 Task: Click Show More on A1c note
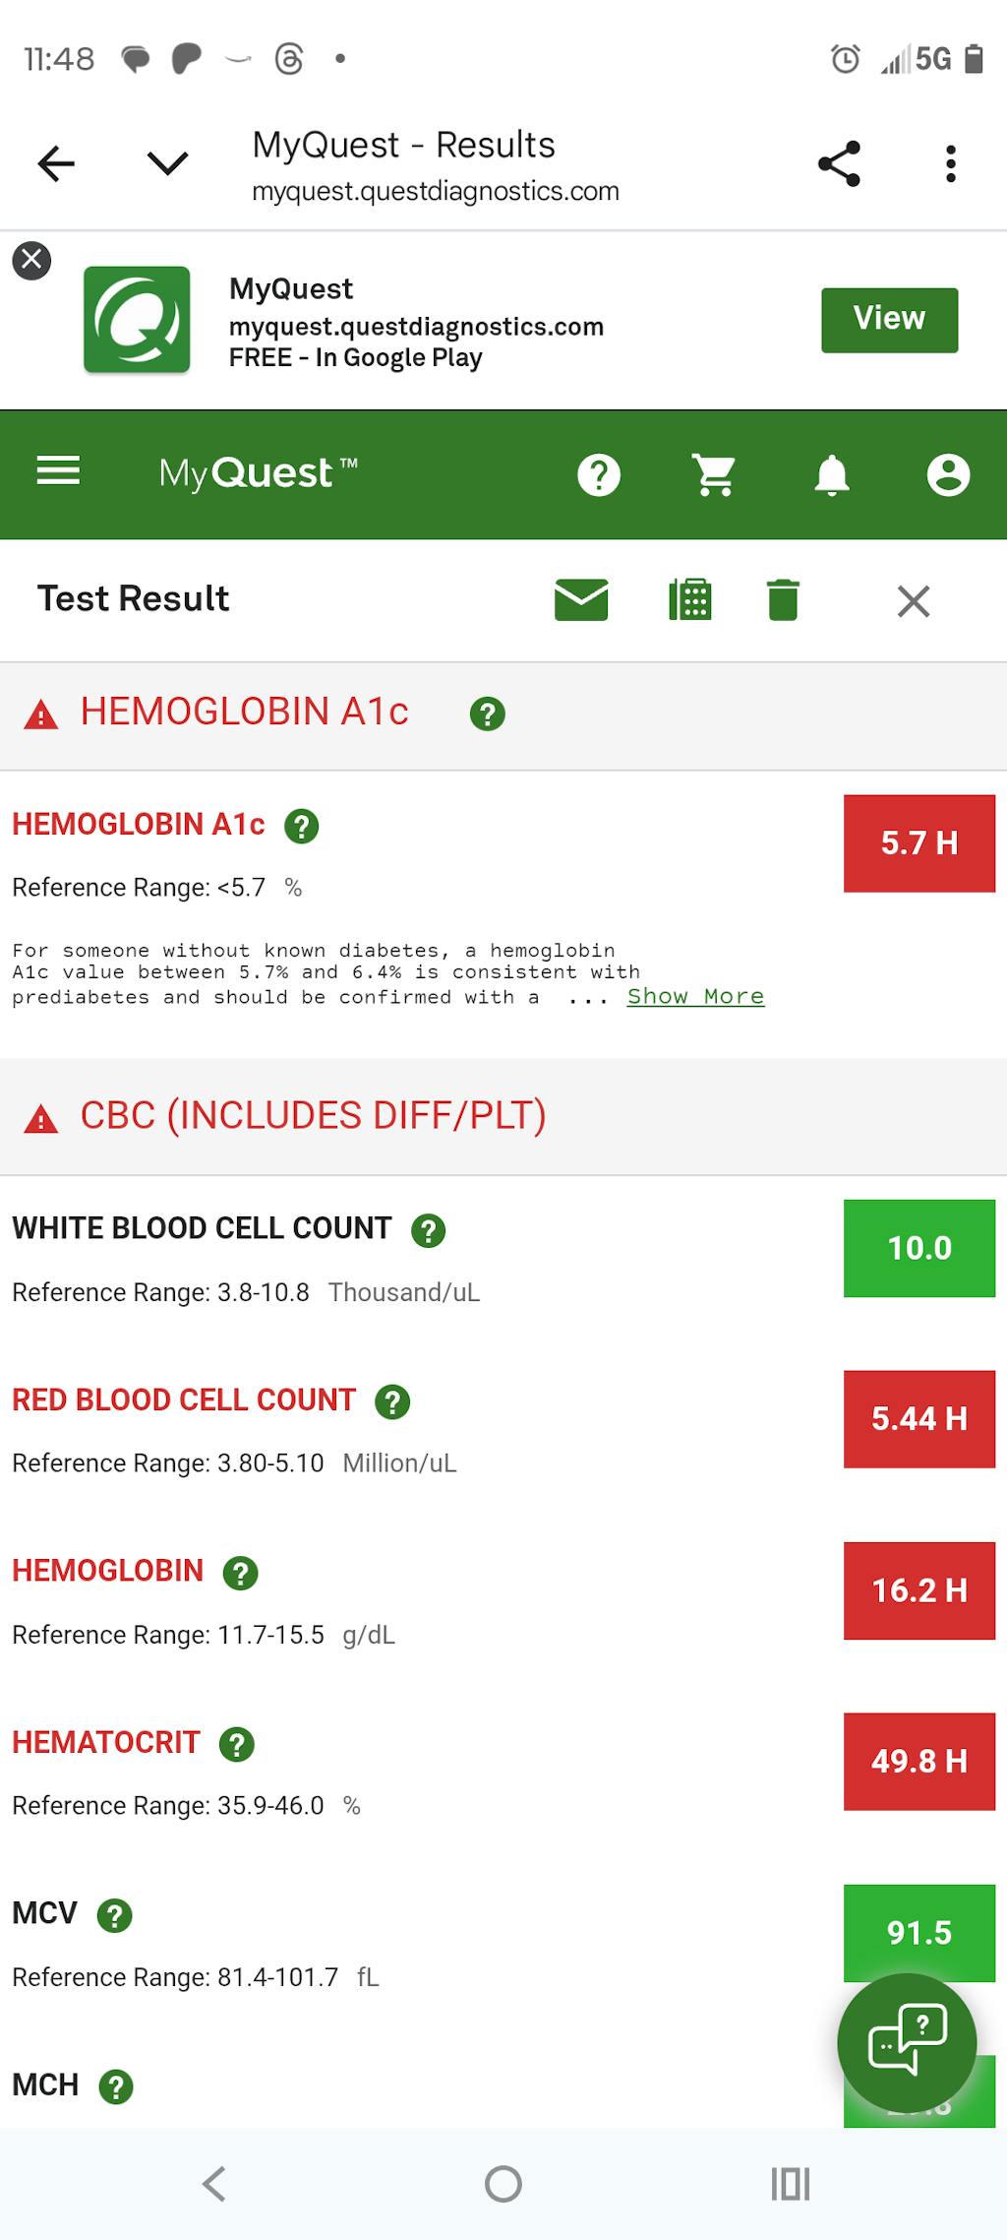[695, 997]
